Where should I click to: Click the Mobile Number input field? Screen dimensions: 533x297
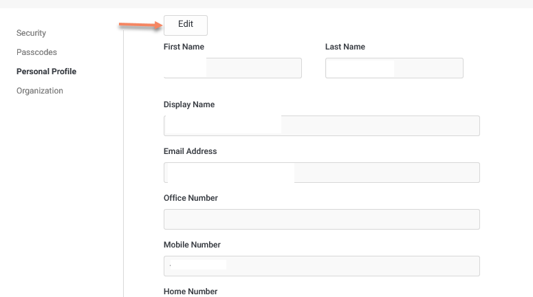[x=351, y=266]
